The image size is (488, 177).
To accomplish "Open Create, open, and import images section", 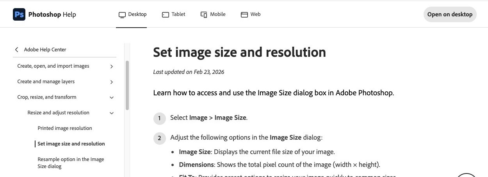I will 53,66.
